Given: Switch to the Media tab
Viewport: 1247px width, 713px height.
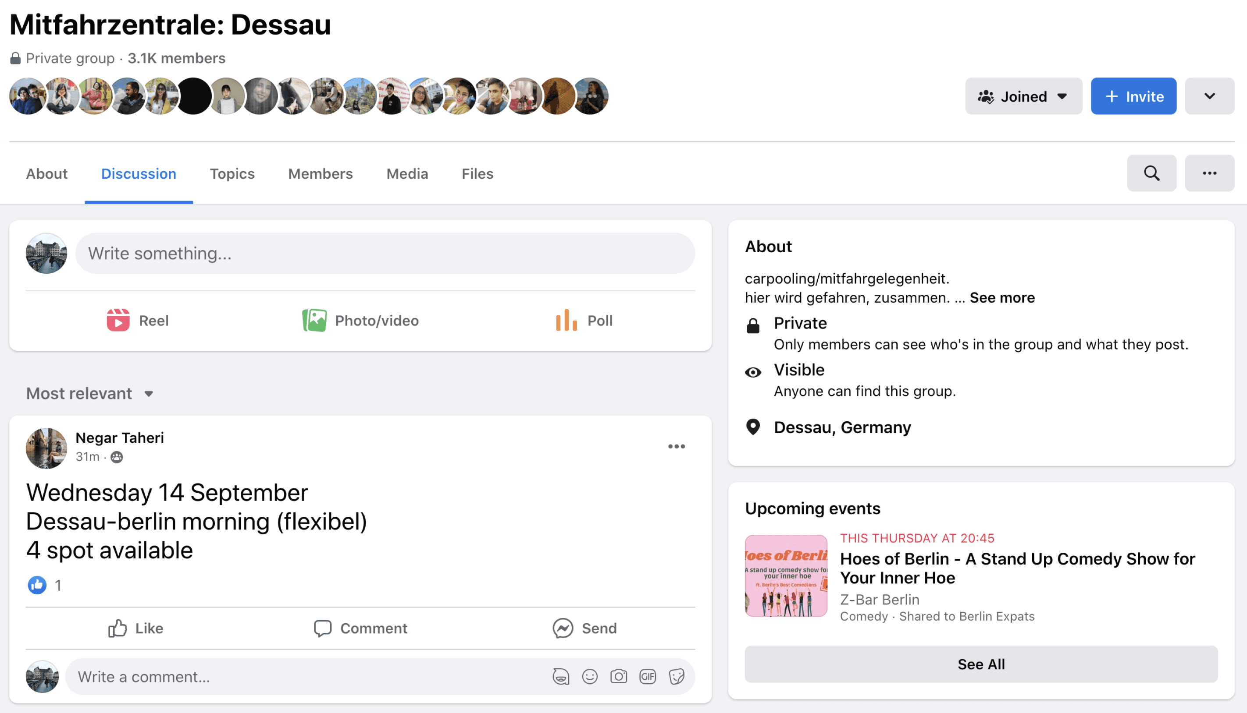Looking at the screenshot, I should [x=407, y=173].
